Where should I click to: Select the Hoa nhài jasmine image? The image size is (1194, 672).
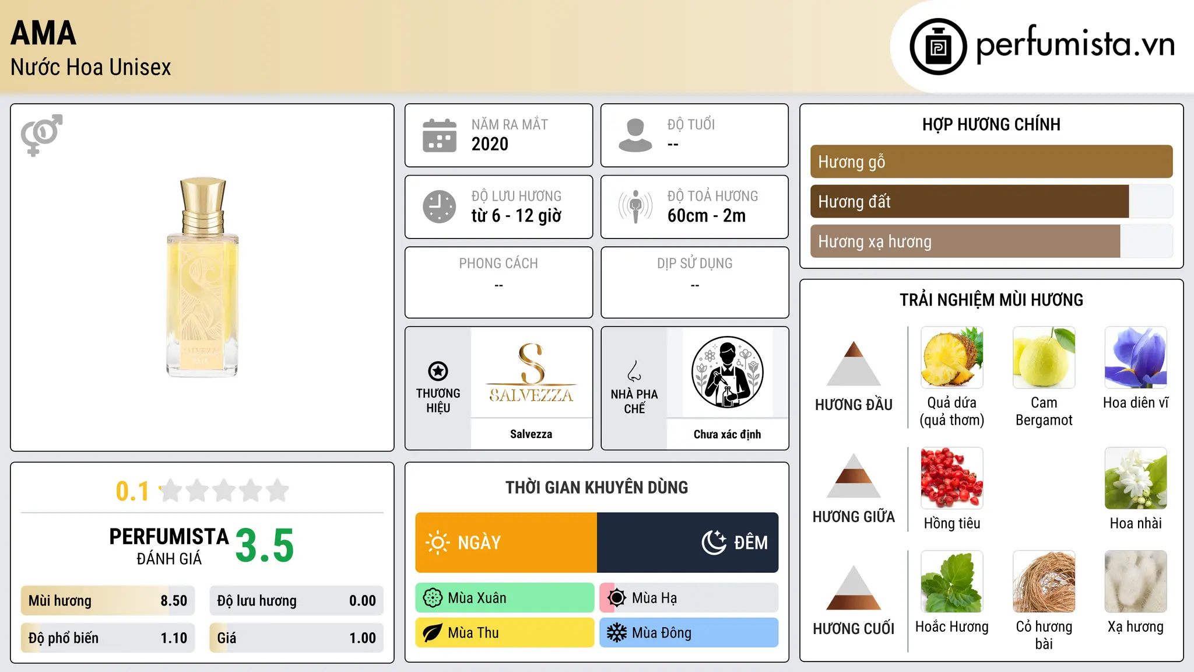1136,478
